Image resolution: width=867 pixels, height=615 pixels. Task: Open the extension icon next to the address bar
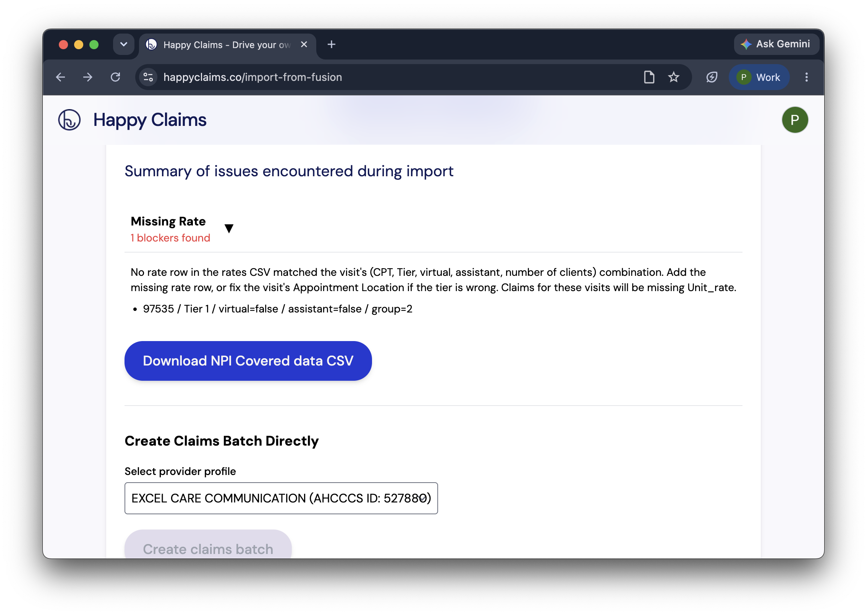[x=712, y=77]
